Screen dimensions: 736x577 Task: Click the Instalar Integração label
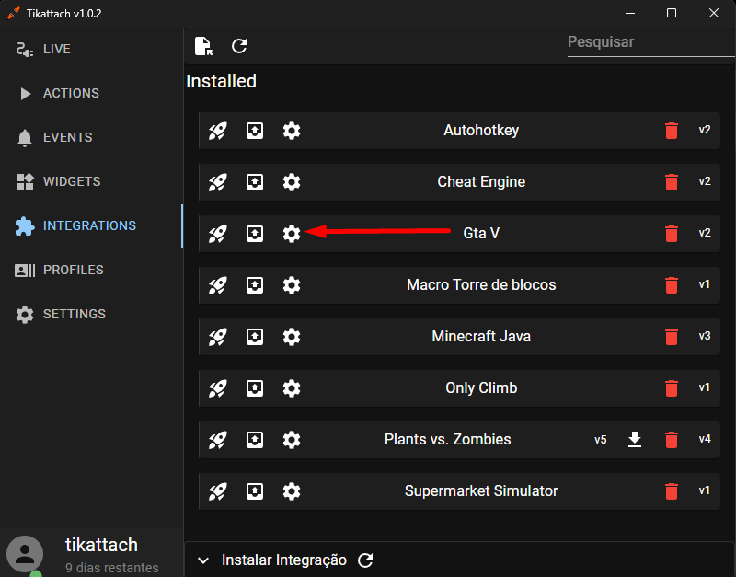click(284, 560)
